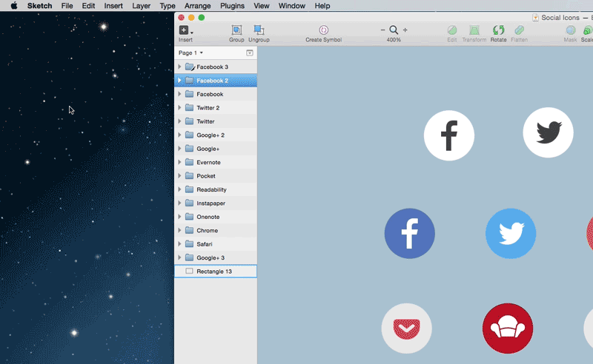Click the Social Icons document title icon
This screenshot has width=593, height=364.
(535, 18)
